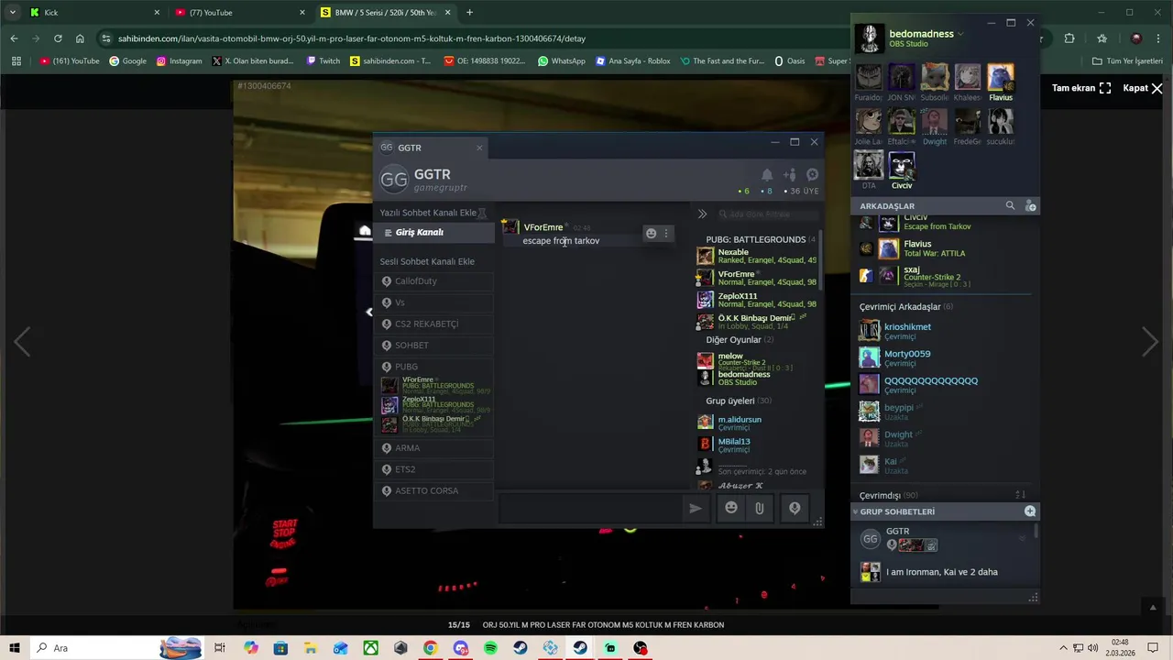The image size is (1173, 660).
Task: Select melow in Diğer Oyunlar list
Action: 757,359
